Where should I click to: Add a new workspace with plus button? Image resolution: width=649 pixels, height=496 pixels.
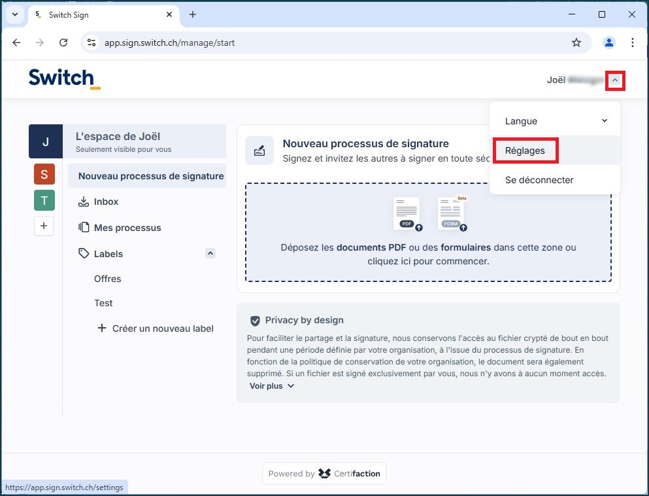44,226
